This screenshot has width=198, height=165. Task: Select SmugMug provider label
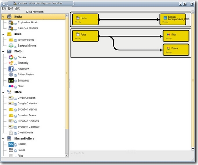click(24, 80)
